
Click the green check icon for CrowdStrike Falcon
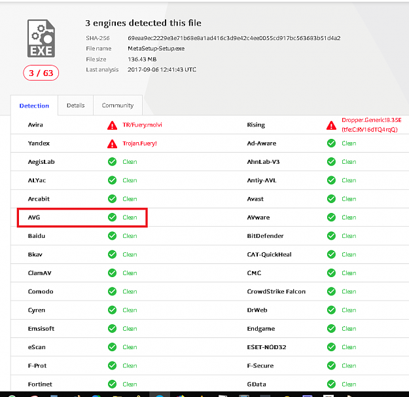[x=331, y=292]
